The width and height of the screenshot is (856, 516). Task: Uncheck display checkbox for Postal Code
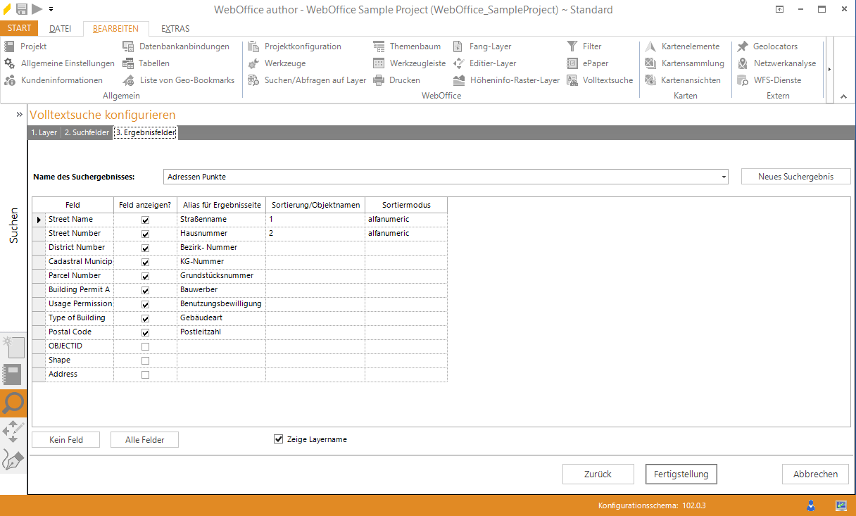pos(146,332)
